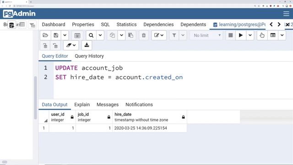Click the Filter funnel icon
Screen dimensions: 293x165
click(174, 35)
